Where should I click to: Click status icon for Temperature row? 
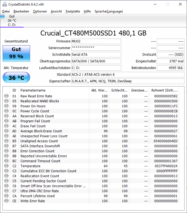tap(6, 166)
